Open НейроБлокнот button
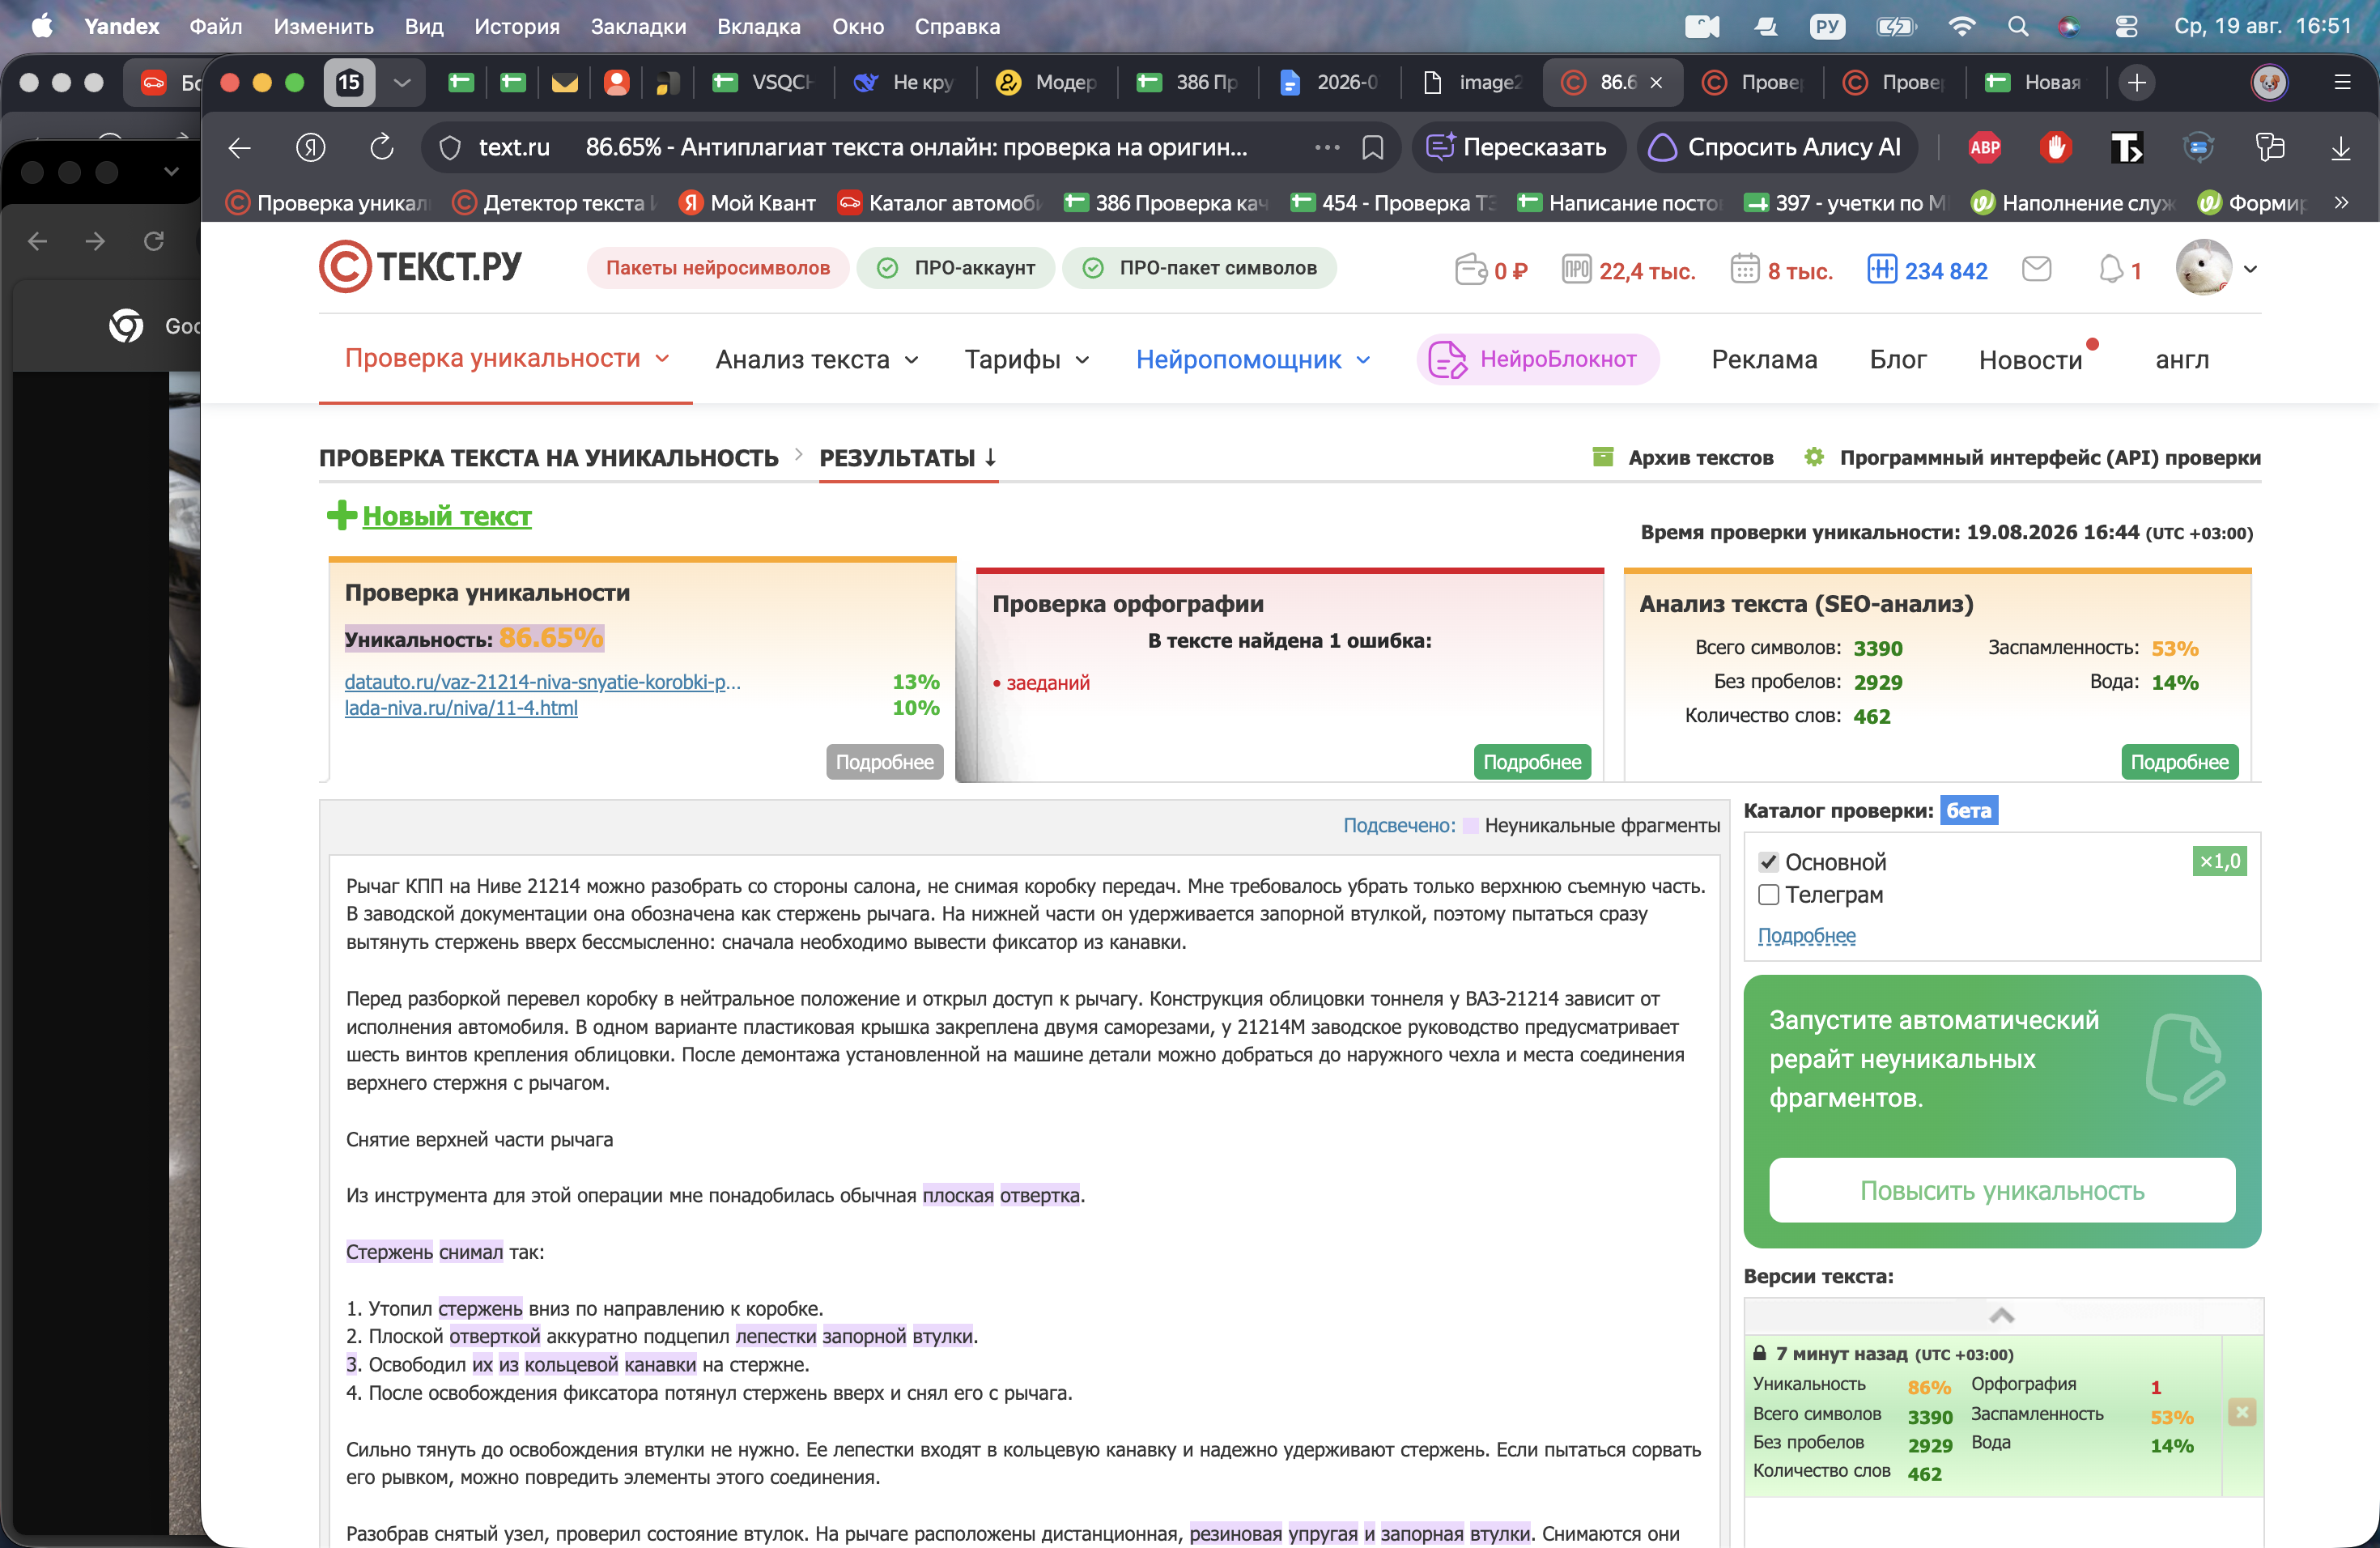This screenshot has width=2380, height=1548. [x=1538, y=359]
